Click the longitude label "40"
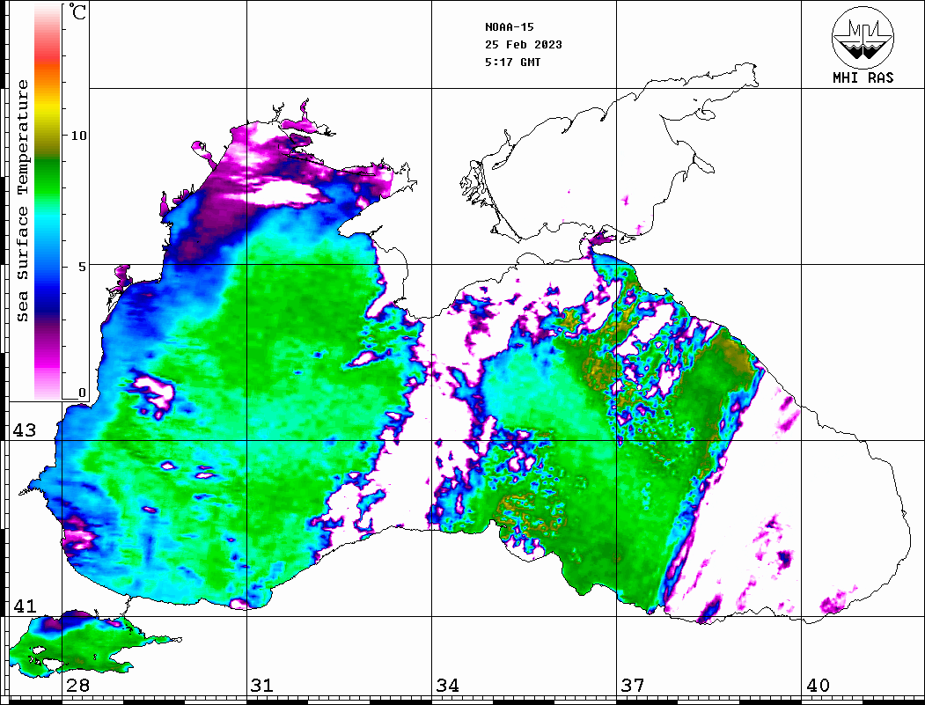Screen dimensions: 925x705 pyautogui.click(x=818, y=685)
